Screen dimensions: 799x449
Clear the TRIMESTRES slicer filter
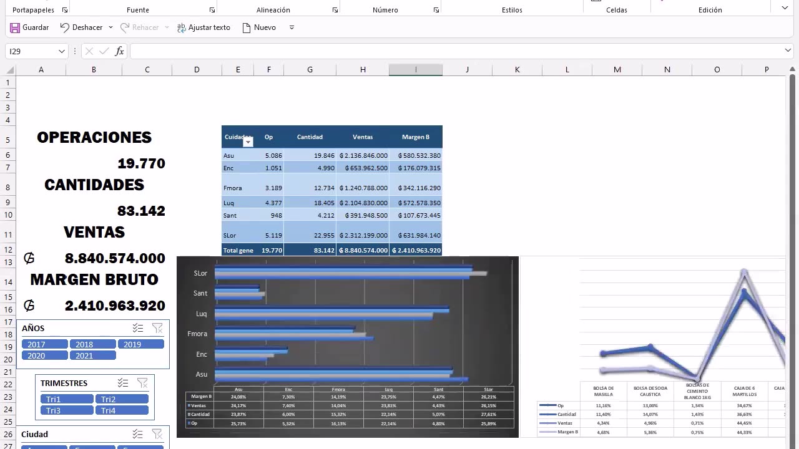pyautogui.click(x=142, y=383)
